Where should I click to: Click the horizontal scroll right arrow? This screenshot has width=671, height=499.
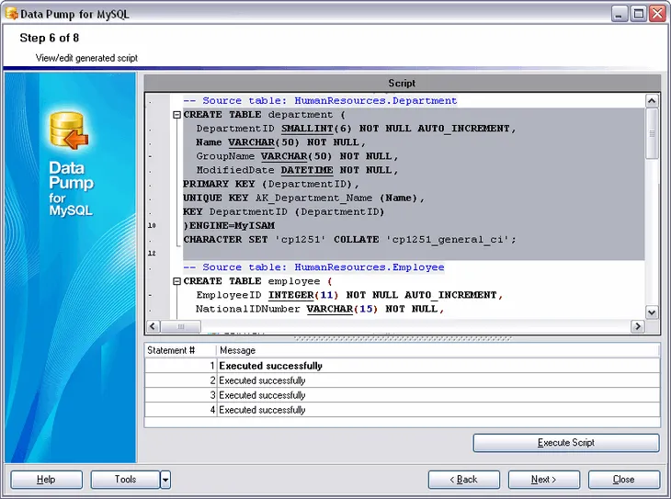[638, 326]
